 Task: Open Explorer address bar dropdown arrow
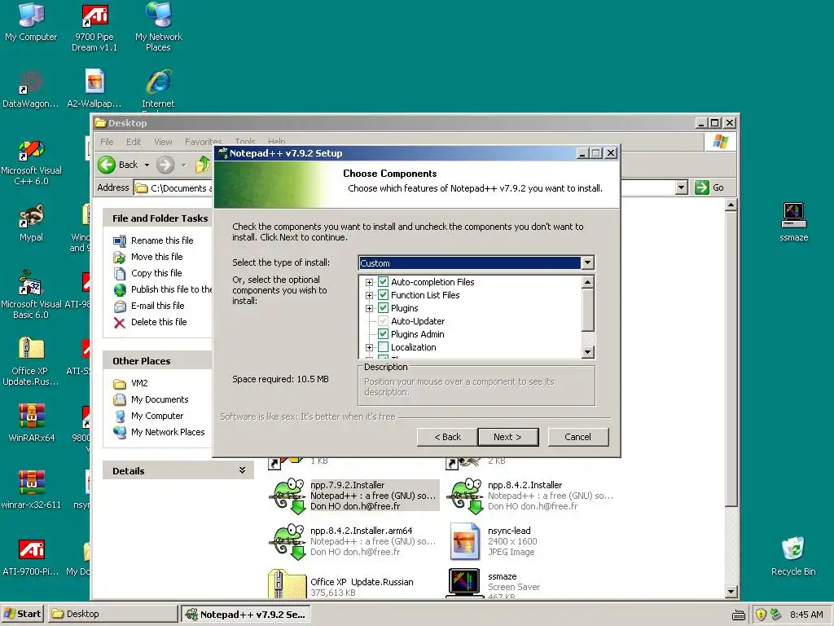682,187
